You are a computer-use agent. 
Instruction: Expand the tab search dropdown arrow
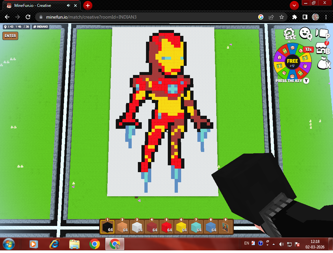pos(294,6)
